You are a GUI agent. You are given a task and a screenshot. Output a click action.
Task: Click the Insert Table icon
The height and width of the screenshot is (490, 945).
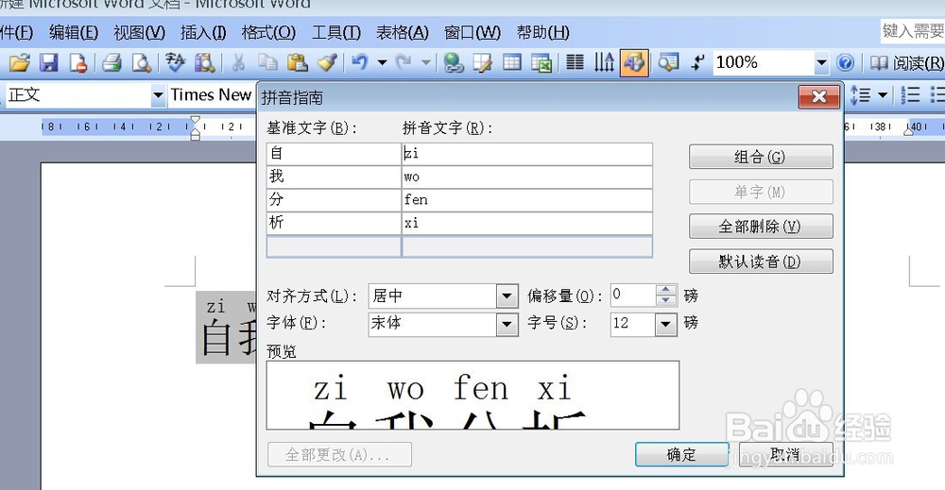pos(511,62)
